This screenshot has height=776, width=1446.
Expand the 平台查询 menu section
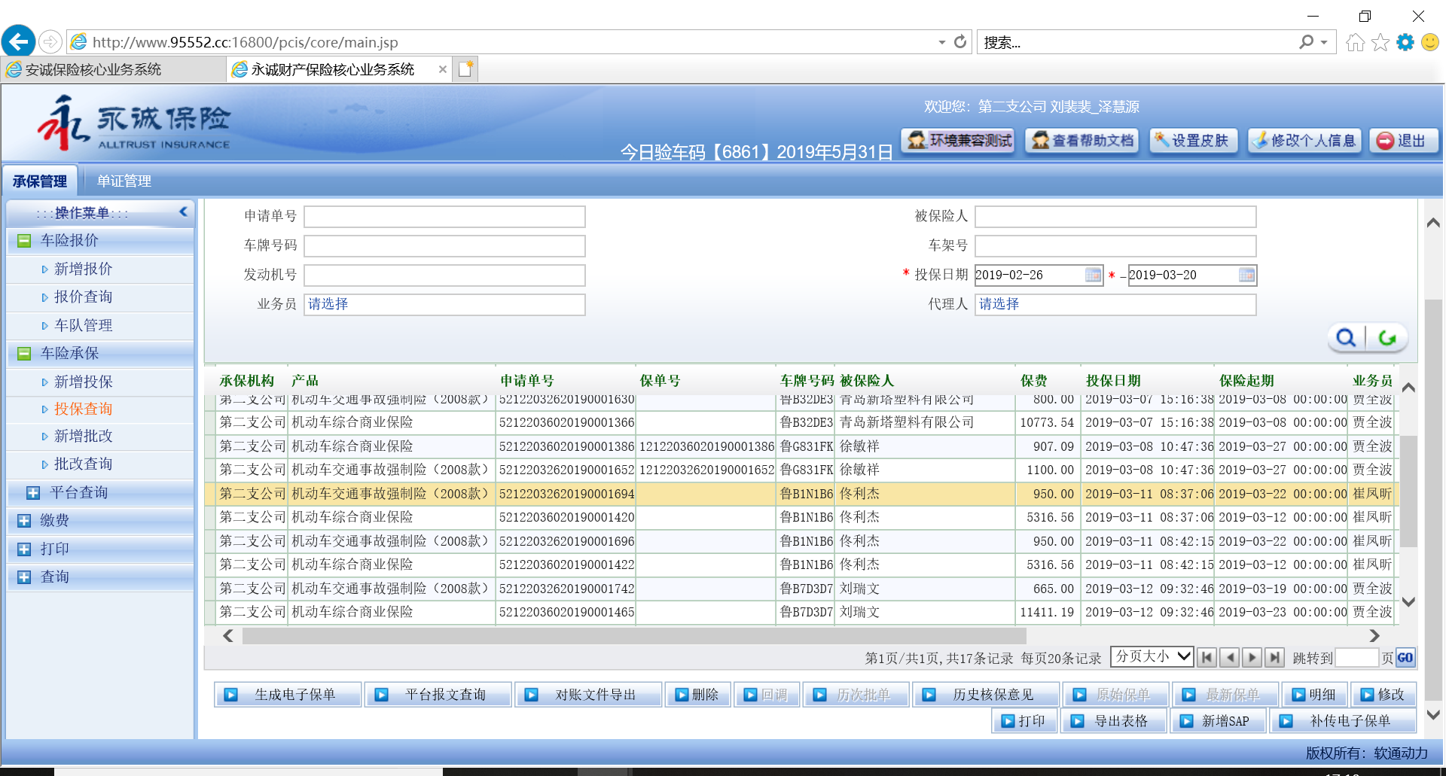coord(33,493)
